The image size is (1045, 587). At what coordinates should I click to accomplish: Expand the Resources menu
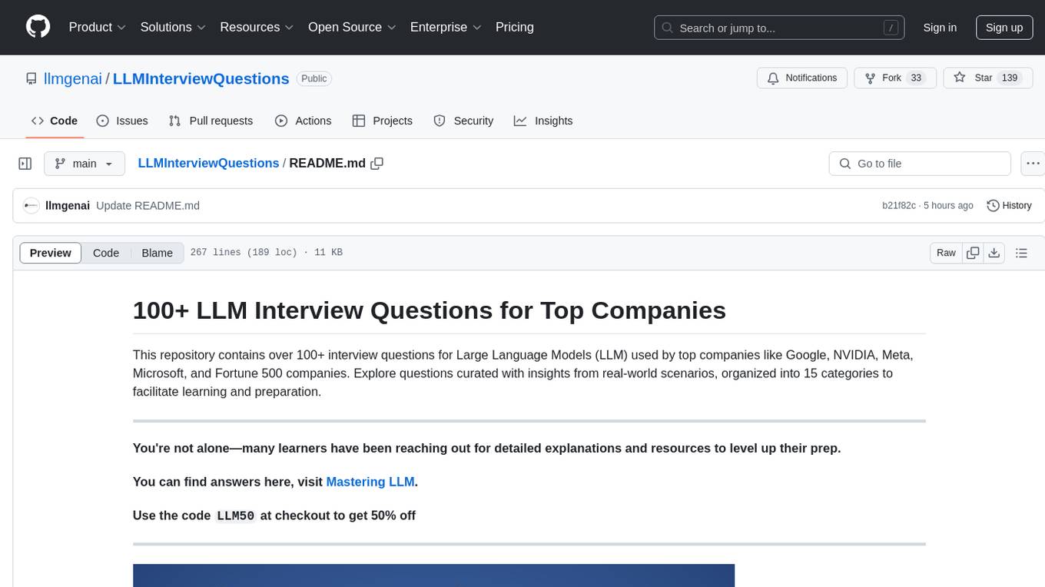pos(257,27)
